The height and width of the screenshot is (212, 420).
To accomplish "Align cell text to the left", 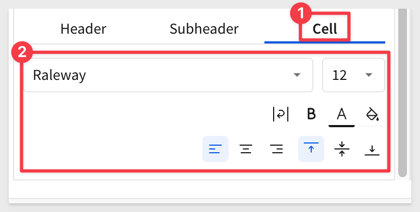I will click(215, 149).
